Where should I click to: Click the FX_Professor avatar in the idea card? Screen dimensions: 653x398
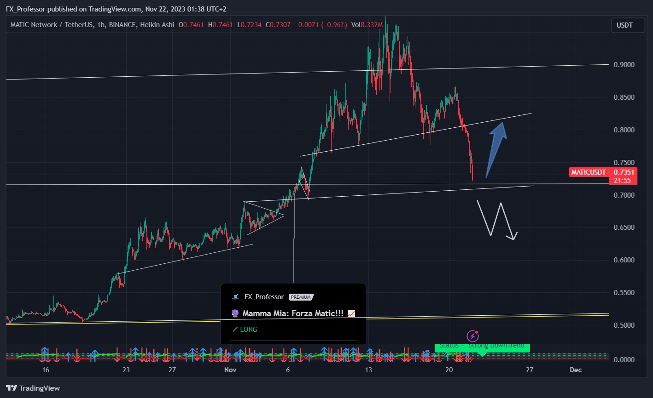pos(236,297)
